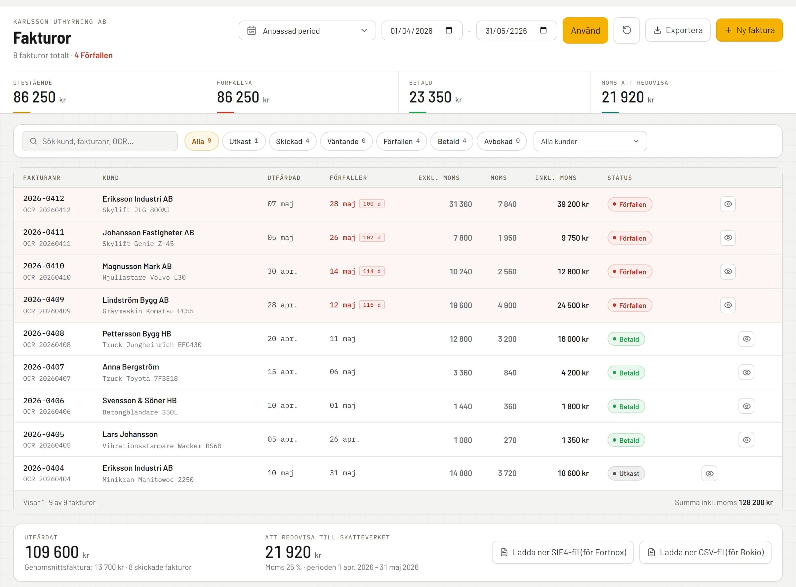View invoice 2026-0408 via eye icon
Viewport: 796px width, 587px height.
pos(746,339)
